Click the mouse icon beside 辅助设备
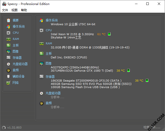Image resolution: width=165 pixels, height=131 pixels. coord(8,76)
